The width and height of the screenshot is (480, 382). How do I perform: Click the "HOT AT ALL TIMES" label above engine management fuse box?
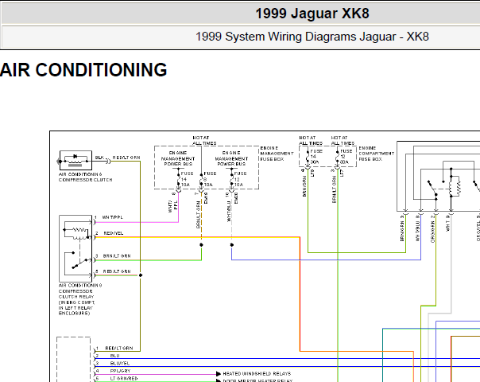(204, 140)
